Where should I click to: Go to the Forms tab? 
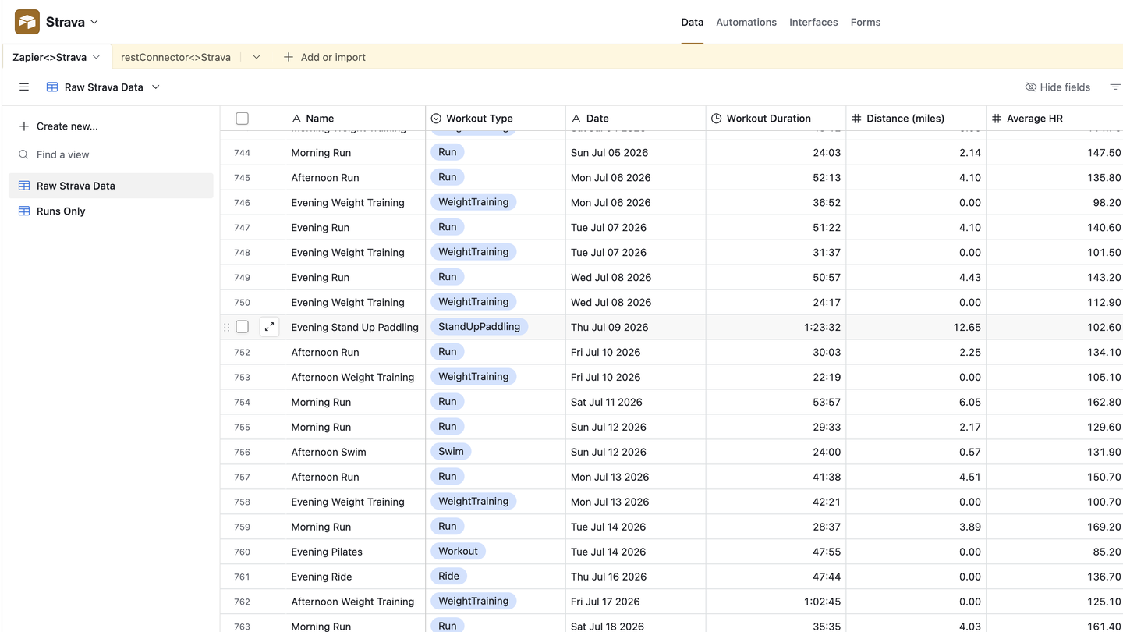tap(866, 22)
